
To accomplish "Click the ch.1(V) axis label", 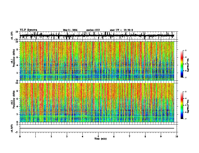I will point(12,35).
